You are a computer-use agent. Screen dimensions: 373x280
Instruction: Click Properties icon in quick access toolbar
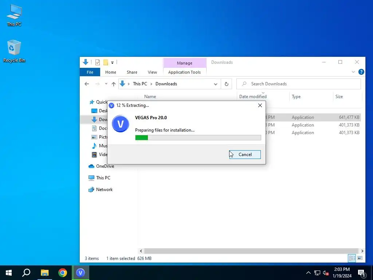point(98,62)
